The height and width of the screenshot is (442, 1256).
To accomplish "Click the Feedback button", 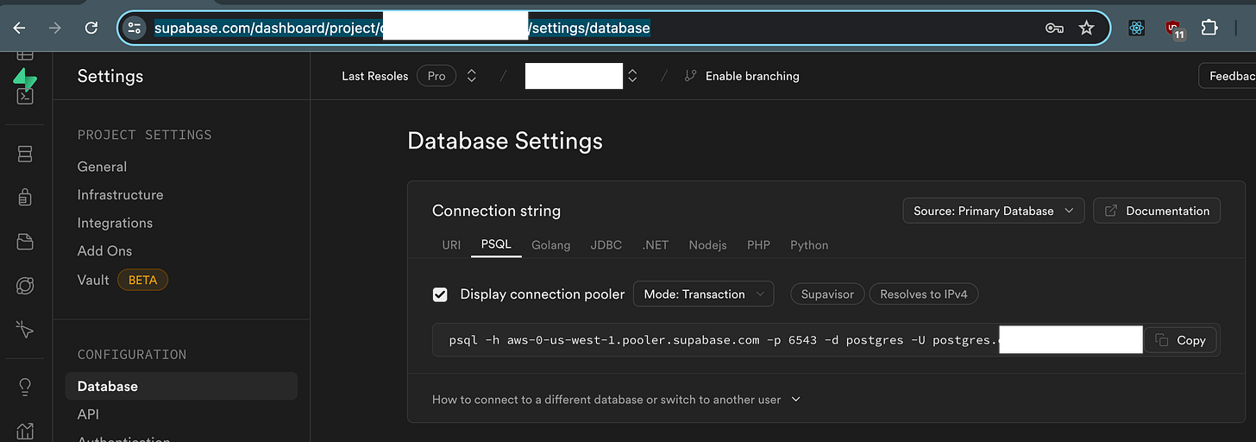I will (x=1228, y=76).
